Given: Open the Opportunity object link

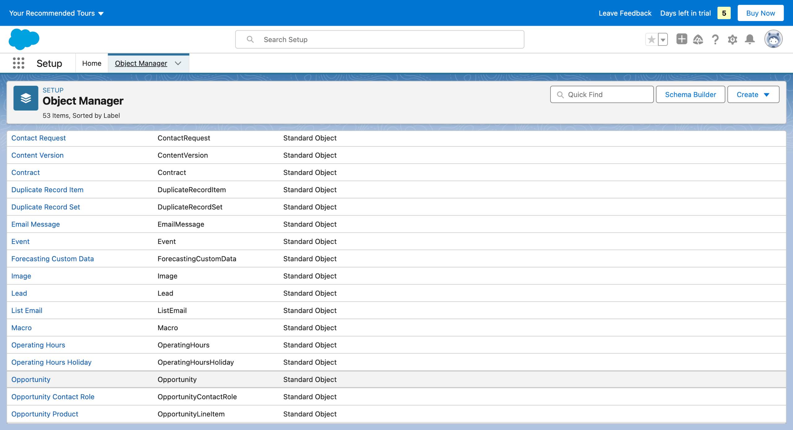Looking at the screenshot, I should [31, 380].
